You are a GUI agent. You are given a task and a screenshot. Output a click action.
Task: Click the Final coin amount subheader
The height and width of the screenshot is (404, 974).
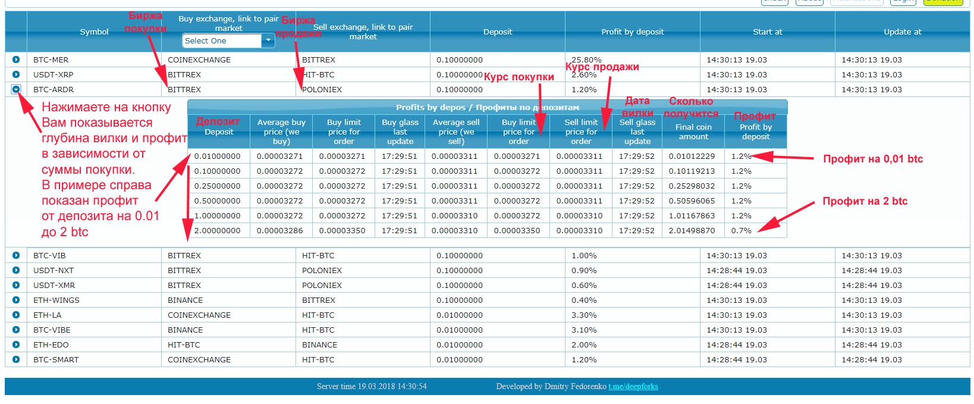click(x=693, y=131)
